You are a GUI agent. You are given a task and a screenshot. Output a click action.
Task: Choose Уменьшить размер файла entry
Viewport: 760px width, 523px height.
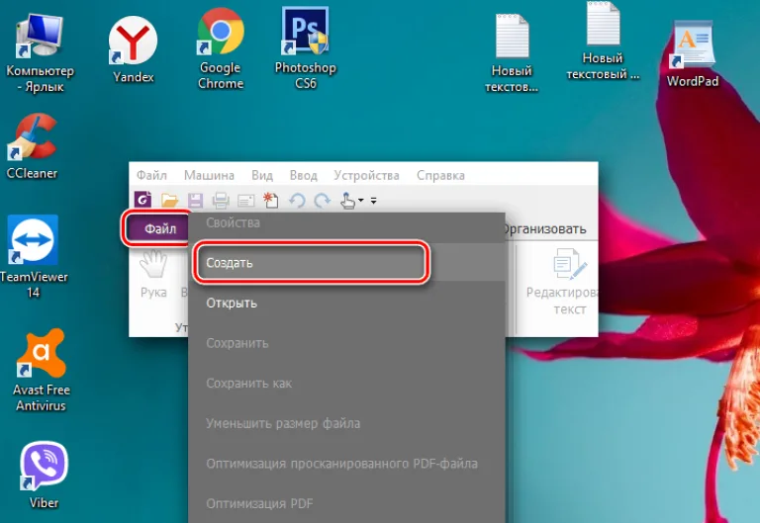pos(346,424)
